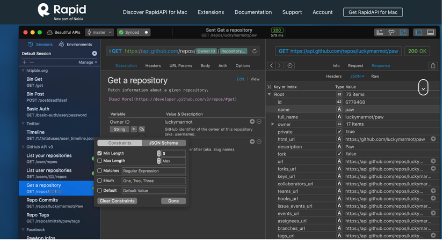Open the Body tab
The width and height of the screenshot is (443, 240).
pos(205,66)
